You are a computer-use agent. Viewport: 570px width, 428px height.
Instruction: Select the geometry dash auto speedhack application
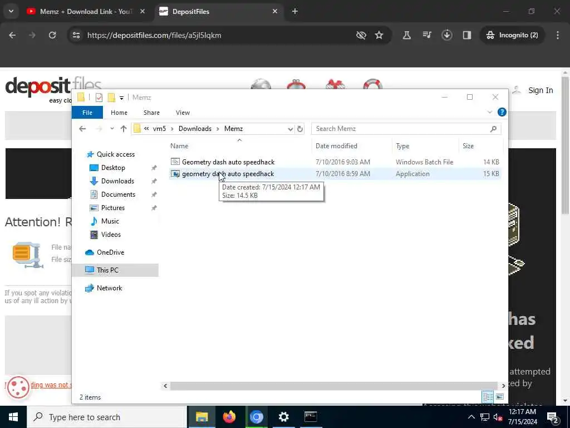pyautogui.click(x=228, y=174)
